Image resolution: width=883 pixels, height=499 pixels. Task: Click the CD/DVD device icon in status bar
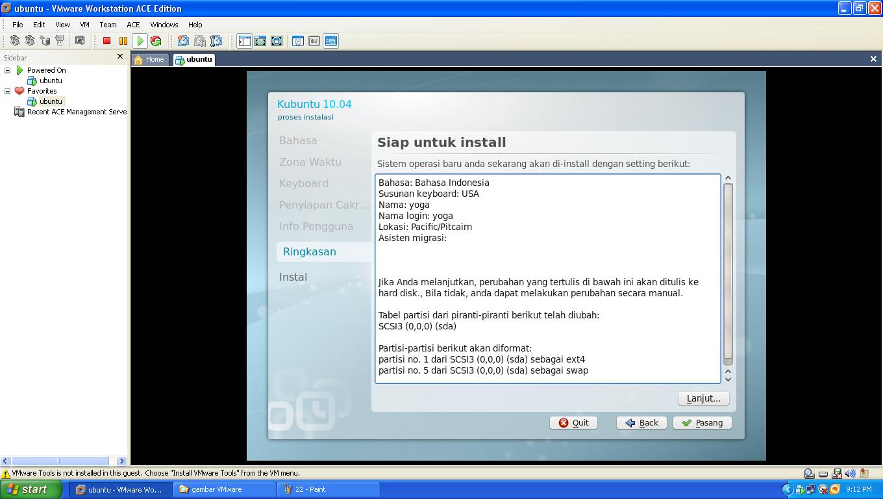pos(809,474)
